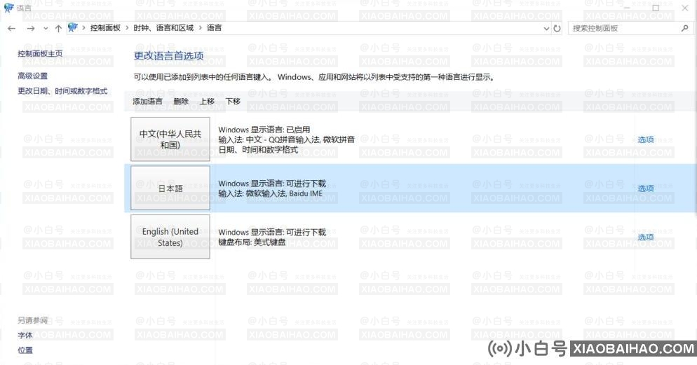Click 'Windows 显示语言: 已启用' text
The height and width of the screenshot is (365, 697).
(264, 130)
